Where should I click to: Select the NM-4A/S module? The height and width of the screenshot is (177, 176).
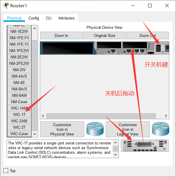(x=19, y=76)
